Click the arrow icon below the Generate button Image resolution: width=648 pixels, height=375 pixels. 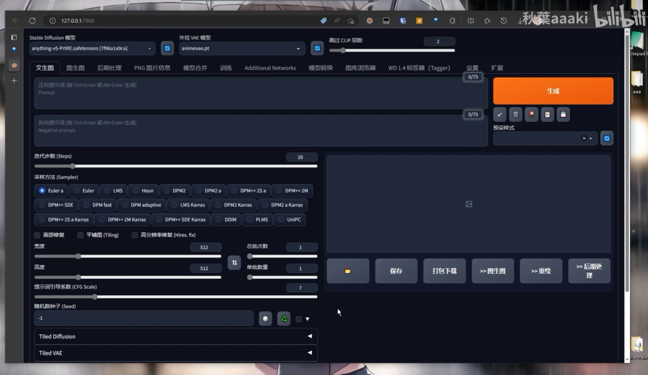tap(500, 115)
